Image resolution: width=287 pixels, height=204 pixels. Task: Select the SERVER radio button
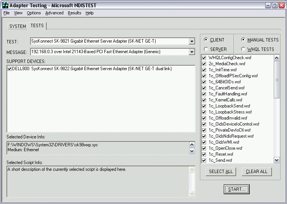coord(206,49)
